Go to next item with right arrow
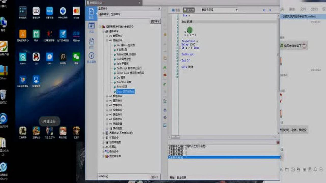This screenshot has height=183, width=326. [270, 10]
